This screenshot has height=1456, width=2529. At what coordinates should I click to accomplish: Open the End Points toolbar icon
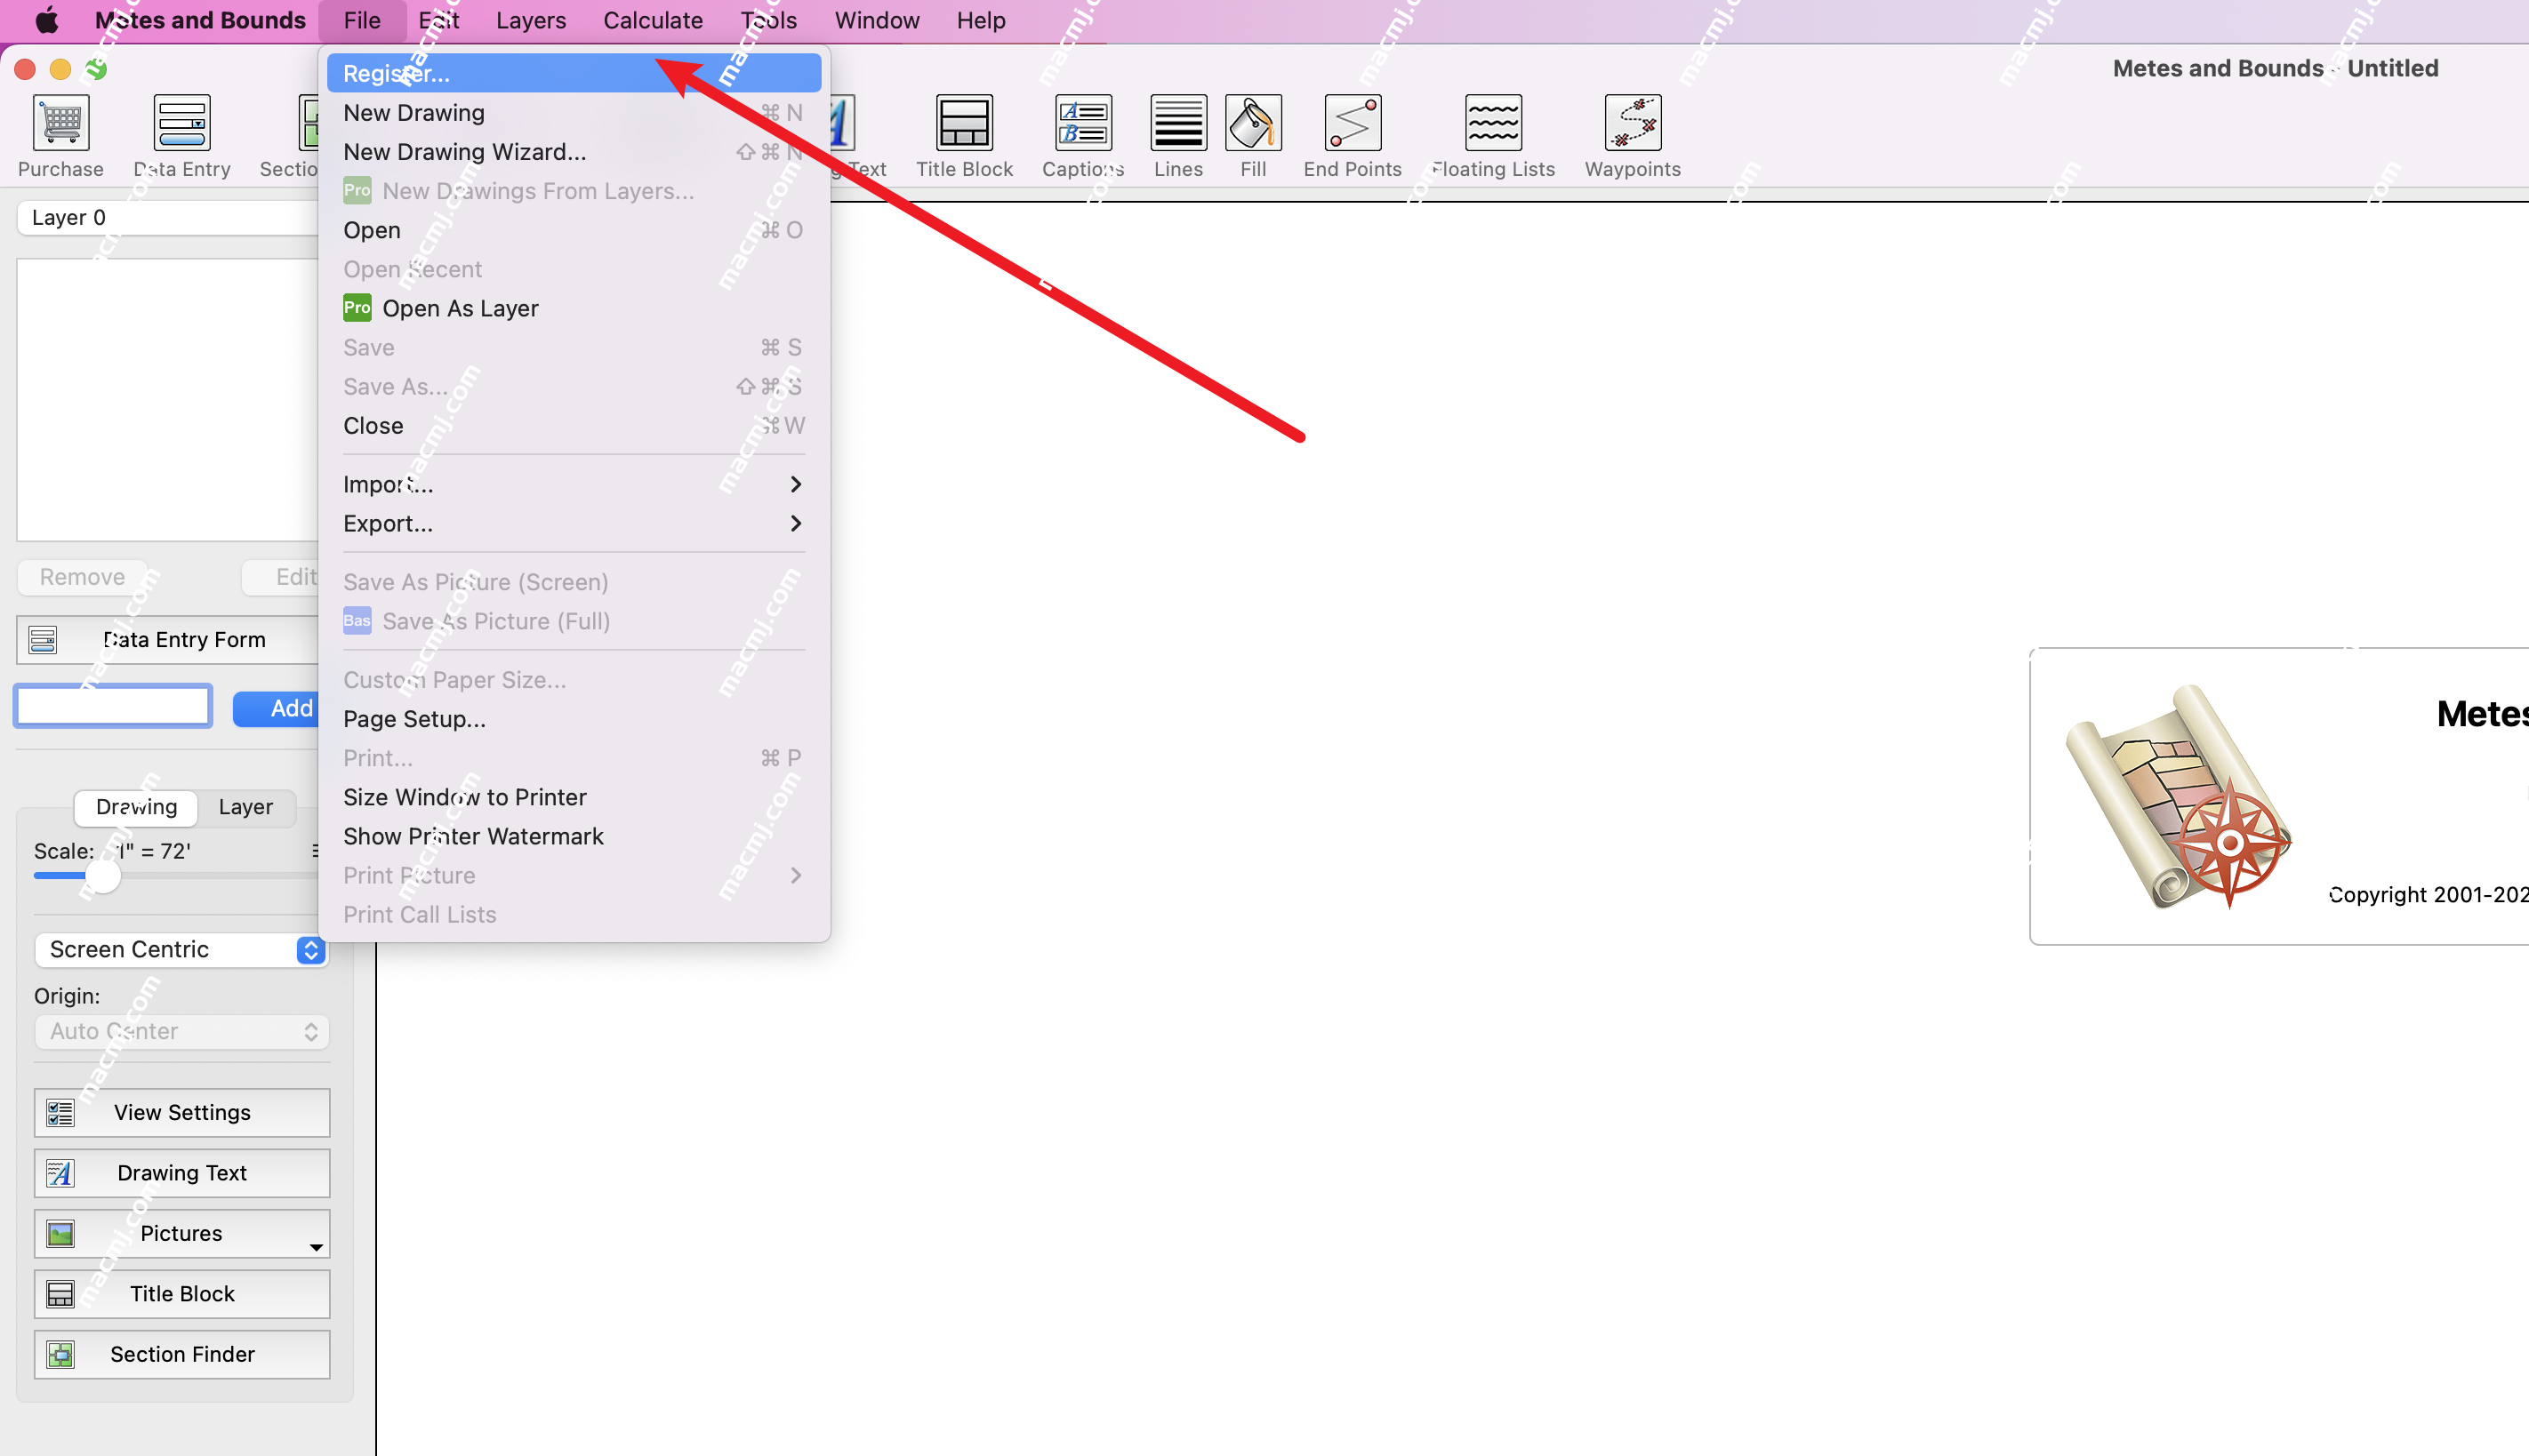[1353, 123]
